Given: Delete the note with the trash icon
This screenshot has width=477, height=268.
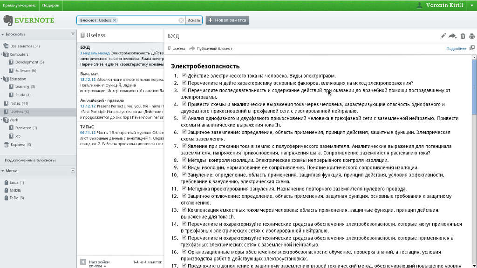Looking at the screenshot, I should click(x=463, y=36).
